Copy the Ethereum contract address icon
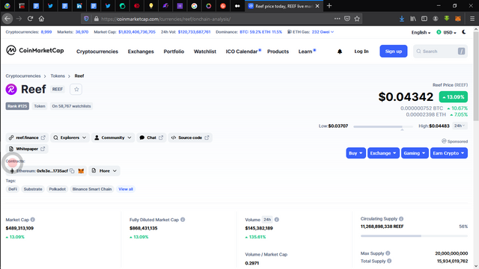 pyautogui.click(x=72, y=171)
